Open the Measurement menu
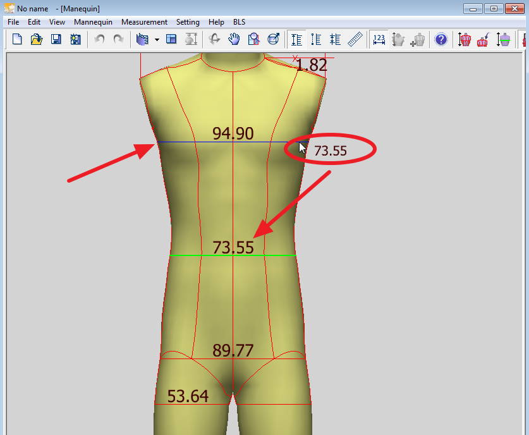 pos(144,22)
